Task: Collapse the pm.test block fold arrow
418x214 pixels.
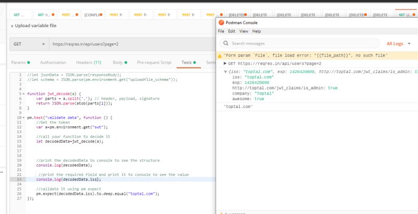Action: [x=24, y=117]
